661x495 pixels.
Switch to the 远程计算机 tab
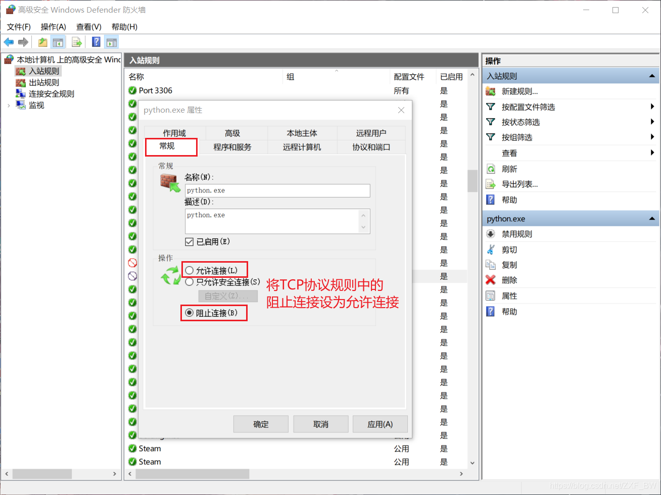tap(302, 147)
